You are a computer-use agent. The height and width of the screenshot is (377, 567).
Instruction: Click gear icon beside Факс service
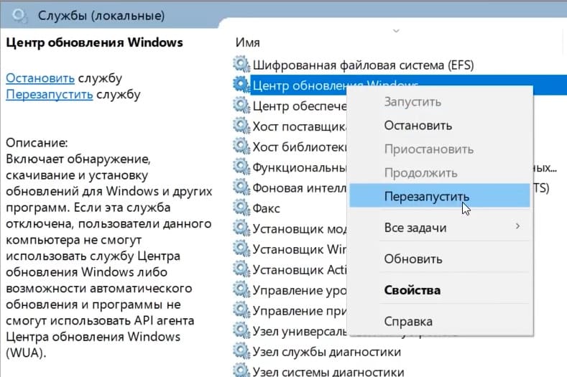241,208
